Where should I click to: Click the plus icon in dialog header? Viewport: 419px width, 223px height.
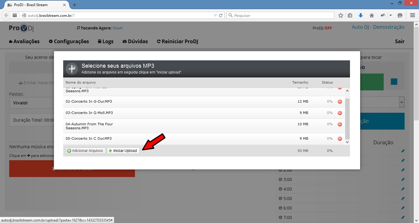click(72, 69)
